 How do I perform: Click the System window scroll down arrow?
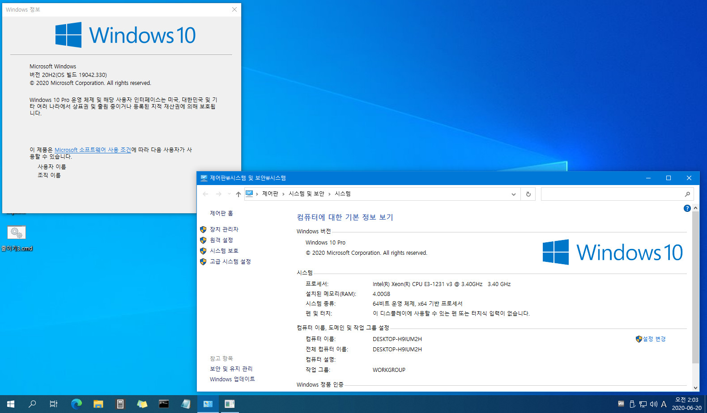coord(695,388)
